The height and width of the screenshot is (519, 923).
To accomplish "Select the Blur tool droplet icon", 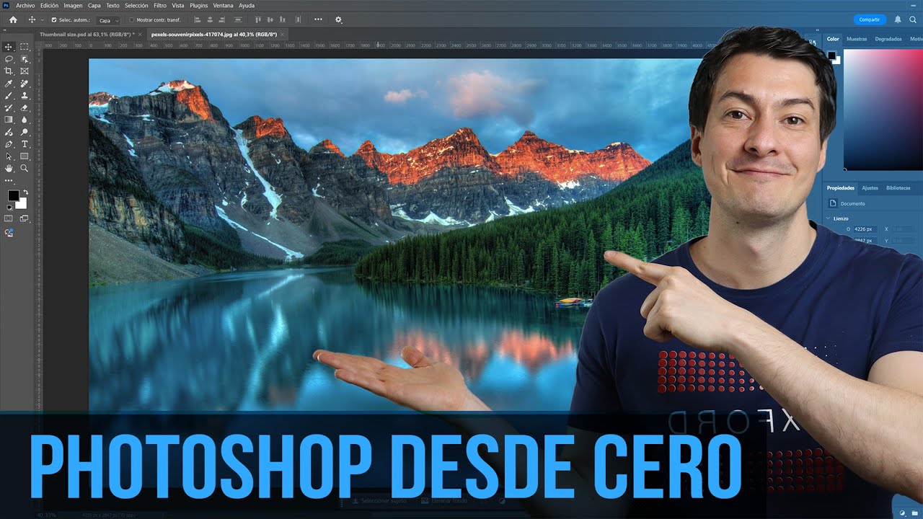I will click(25, 120).
